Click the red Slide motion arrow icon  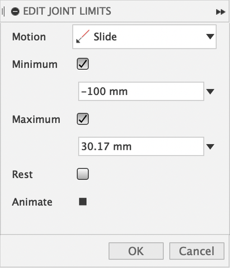click(83, 36)
